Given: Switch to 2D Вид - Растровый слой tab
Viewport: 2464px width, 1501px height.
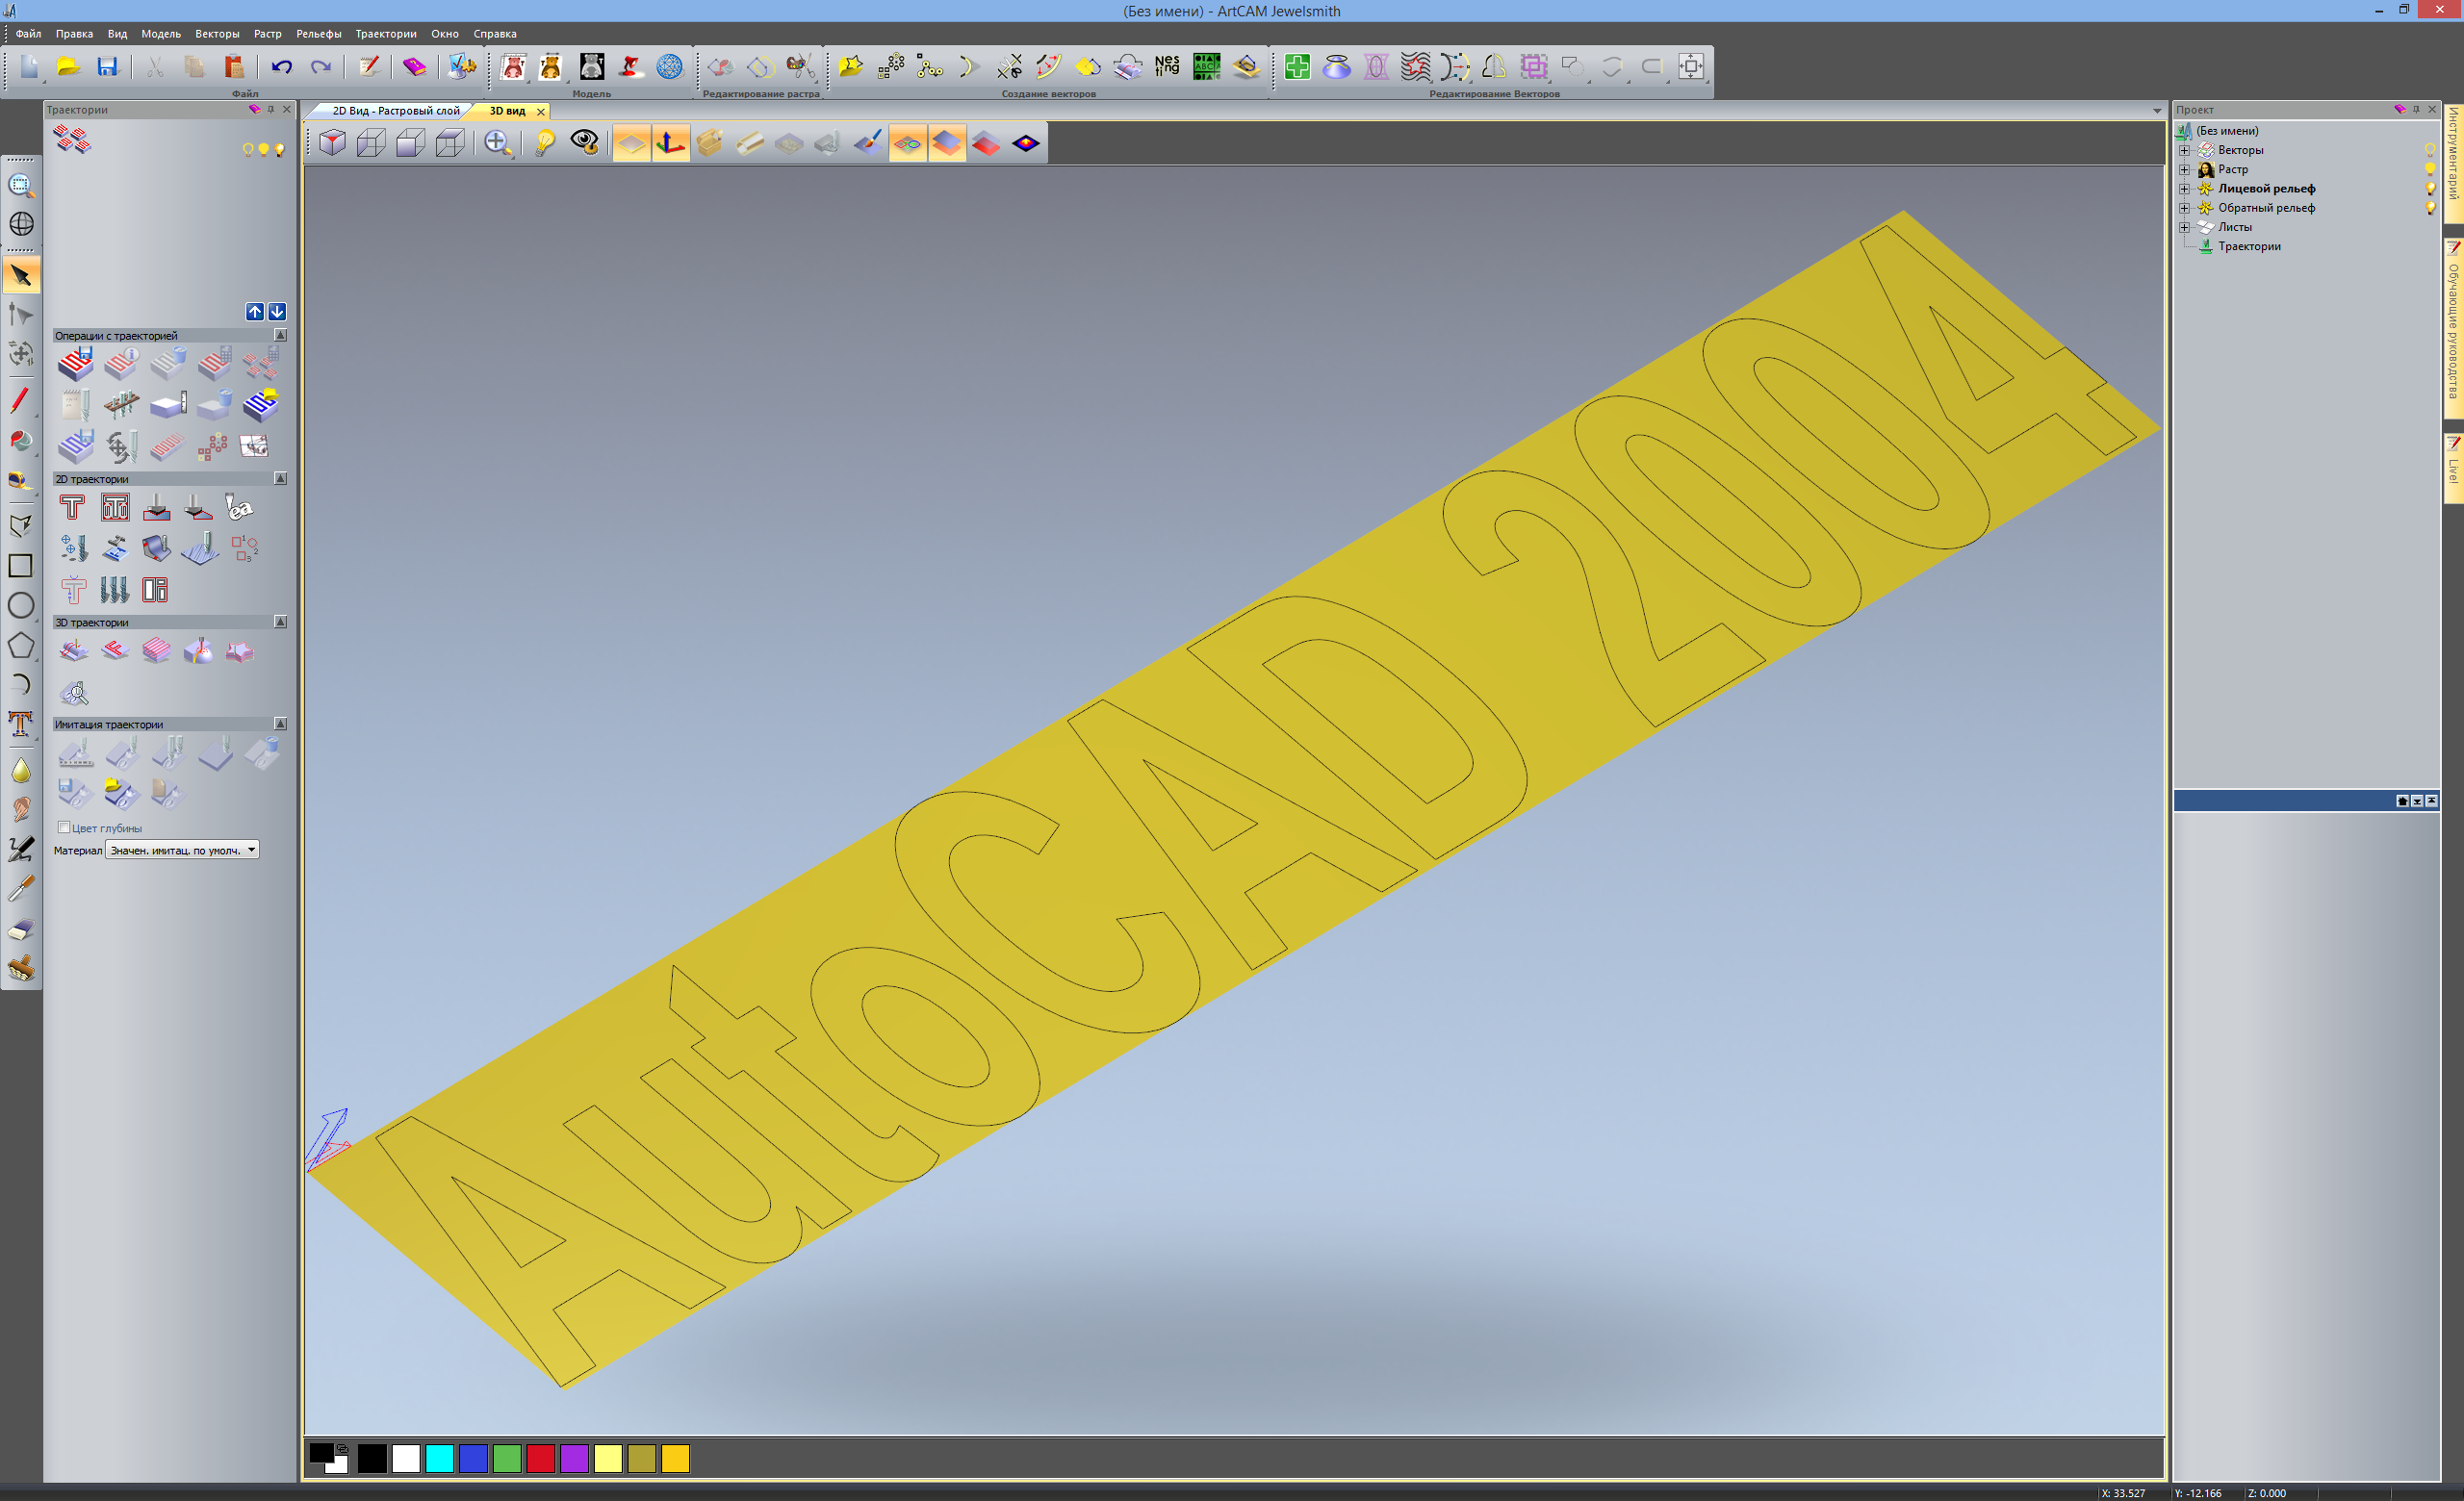Looking at the screenshot, I should [x=395, y=111].
